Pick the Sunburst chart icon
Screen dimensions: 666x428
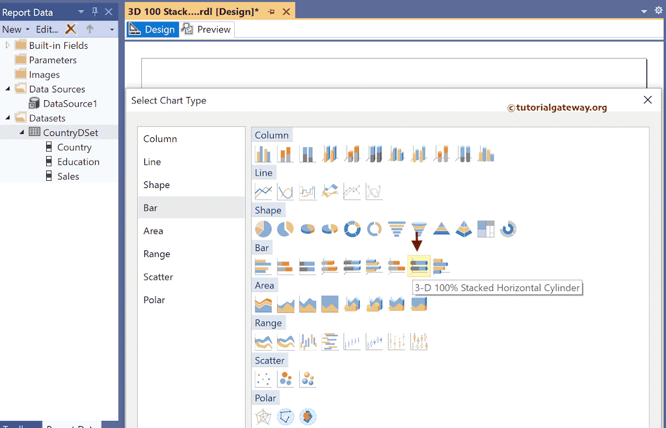(508, 229)
